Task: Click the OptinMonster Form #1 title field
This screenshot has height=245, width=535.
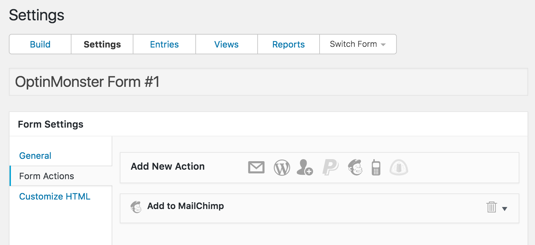Action: (x=269, y=82)
